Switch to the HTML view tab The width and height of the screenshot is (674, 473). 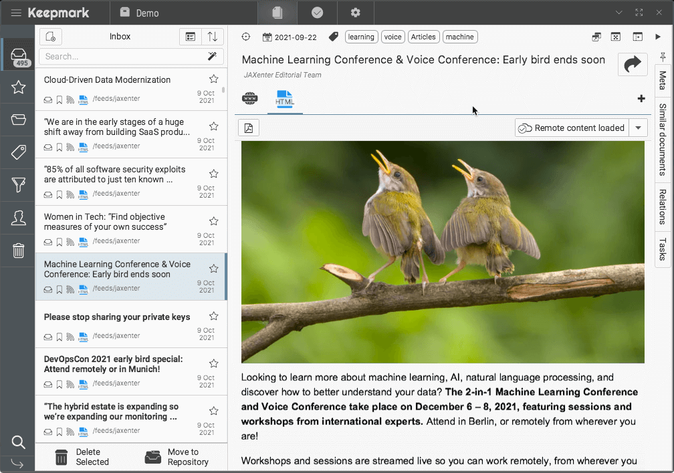click(285, 100)
